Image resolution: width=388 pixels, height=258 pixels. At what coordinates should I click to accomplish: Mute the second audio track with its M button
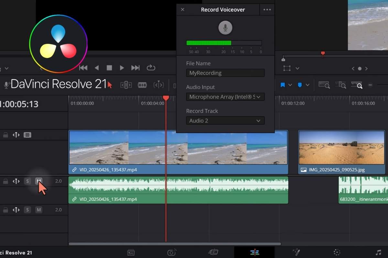point(39,210)
